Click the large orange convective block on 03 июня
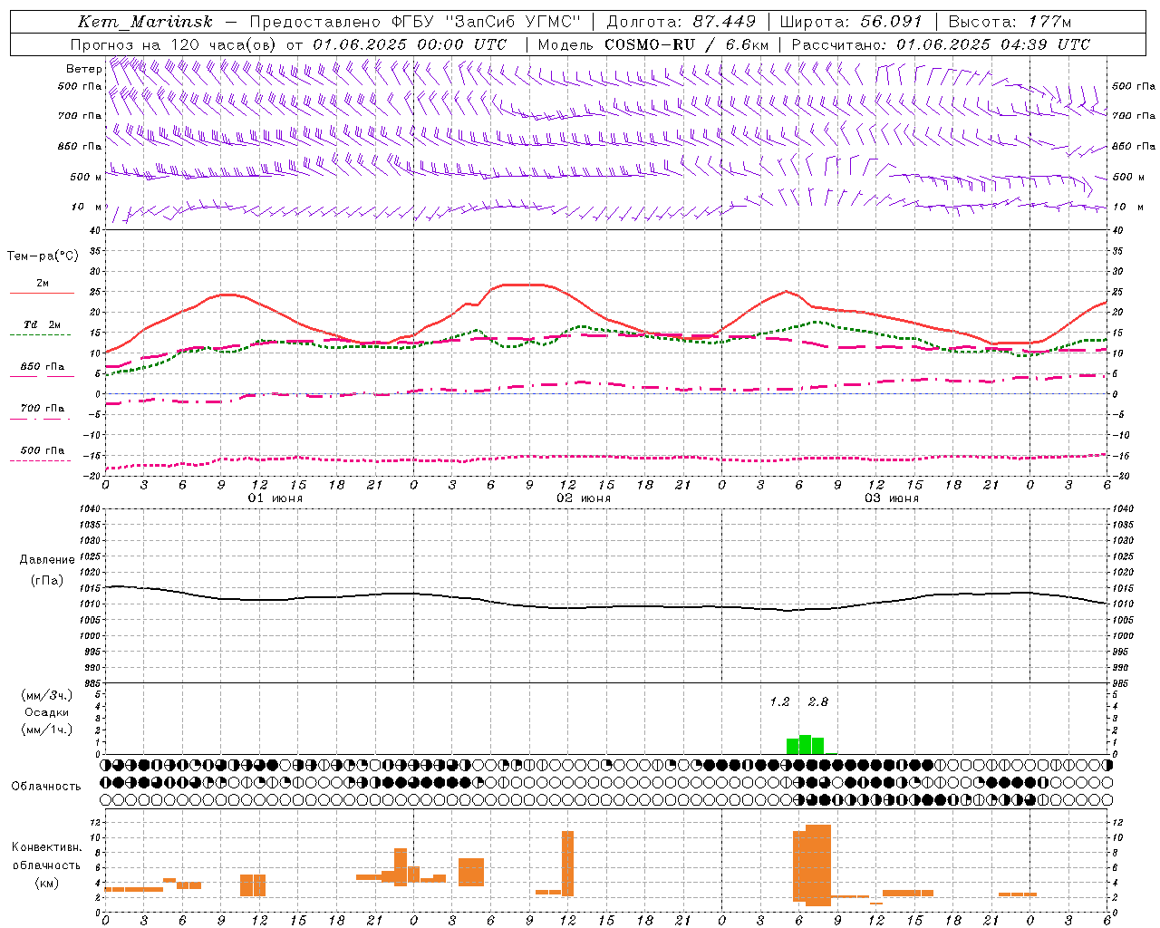This screenshot has height=928, width=1160. [812, 865]
